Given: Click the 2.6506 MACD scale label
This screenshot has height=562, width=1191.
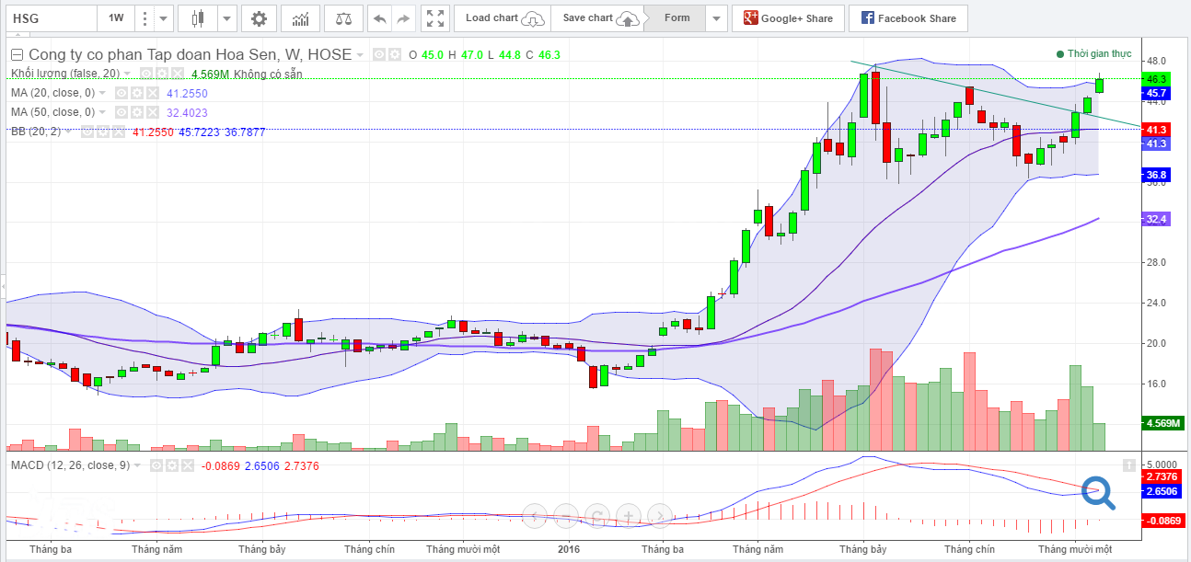Looking at the screenshot, I should tap(1162, 492).
